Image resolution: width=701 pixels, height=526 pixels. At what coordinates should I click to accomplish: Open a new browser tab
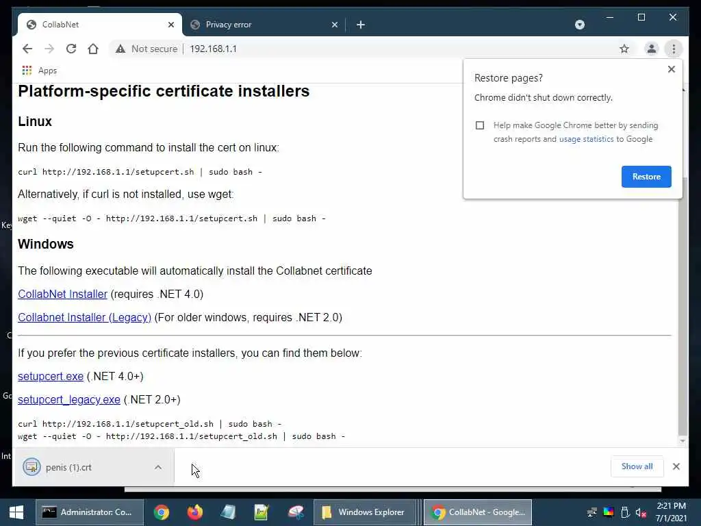[x=361, y=25]
